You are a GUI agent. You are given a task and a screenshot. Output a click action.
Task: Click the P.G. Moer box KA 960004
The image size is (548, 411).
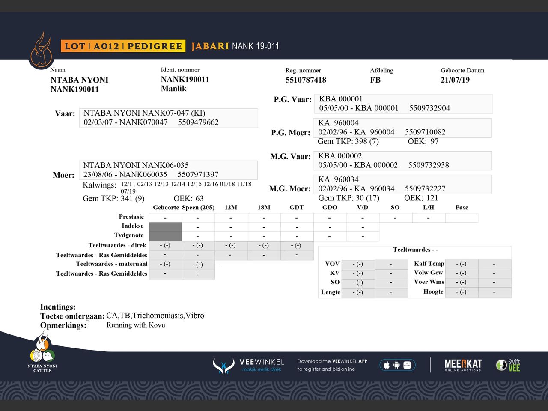pyautogui.click(x=402, y=128)
